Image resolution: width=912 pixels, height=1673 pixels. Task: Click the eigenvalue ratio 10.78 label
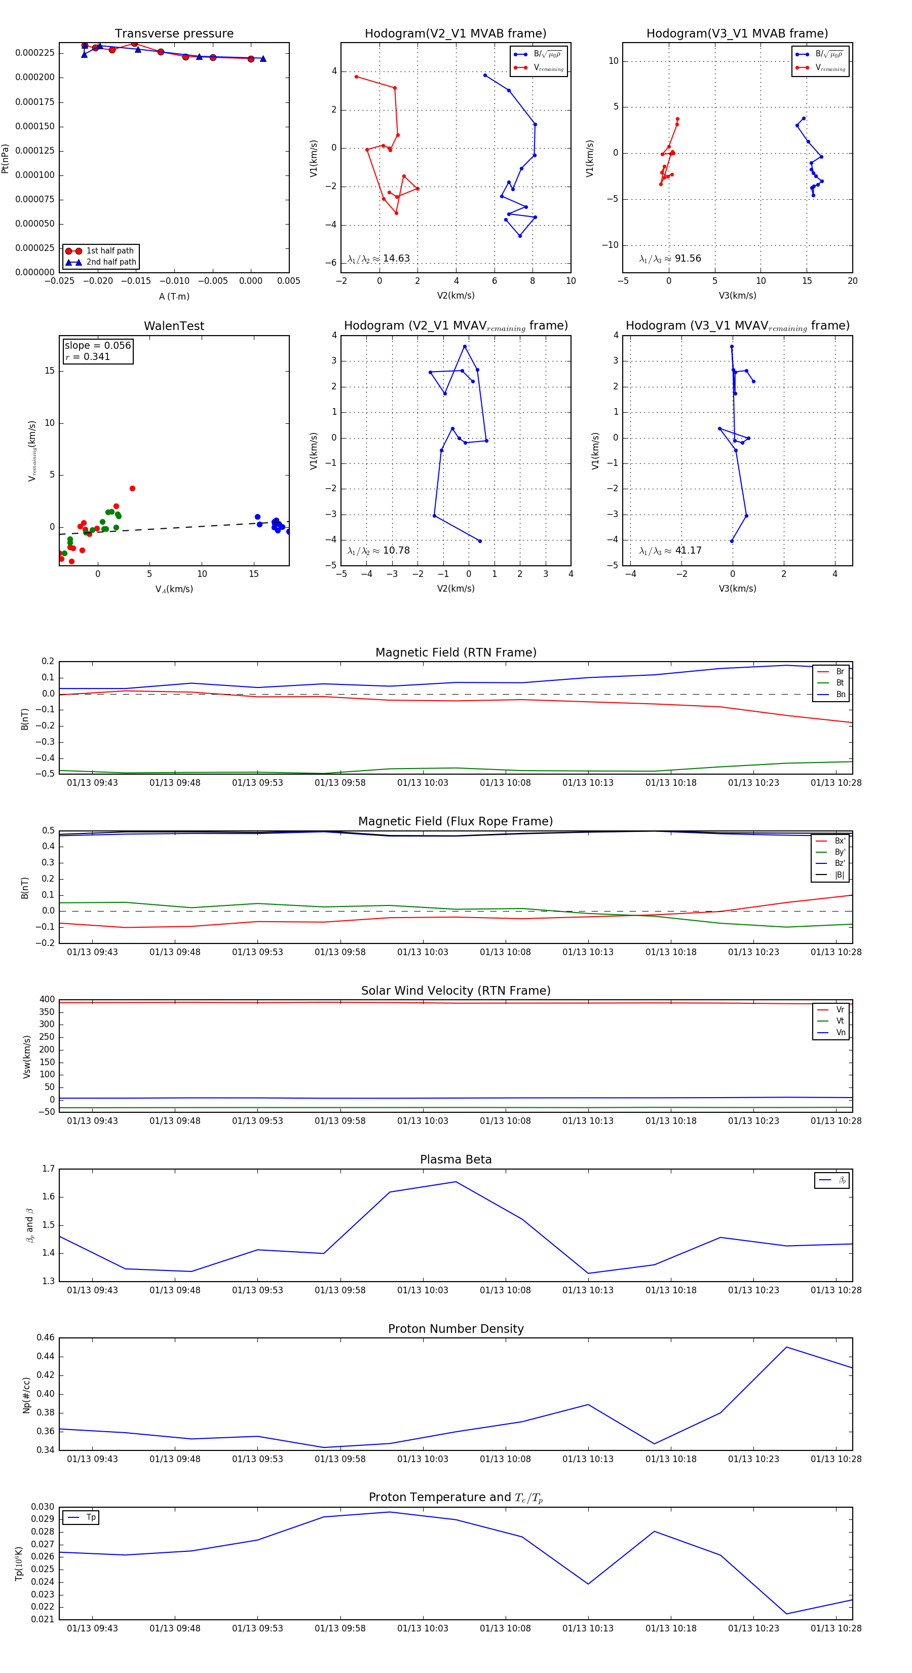[x=378, y=551]
